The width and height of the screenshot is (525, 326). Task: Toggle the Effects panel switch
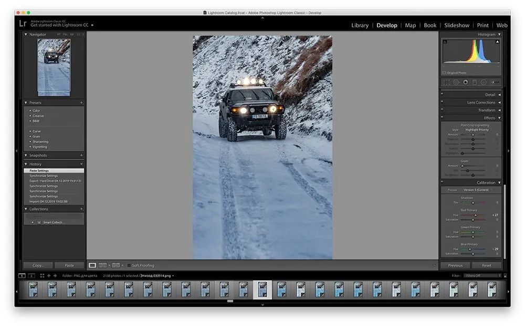click(442, 118)
